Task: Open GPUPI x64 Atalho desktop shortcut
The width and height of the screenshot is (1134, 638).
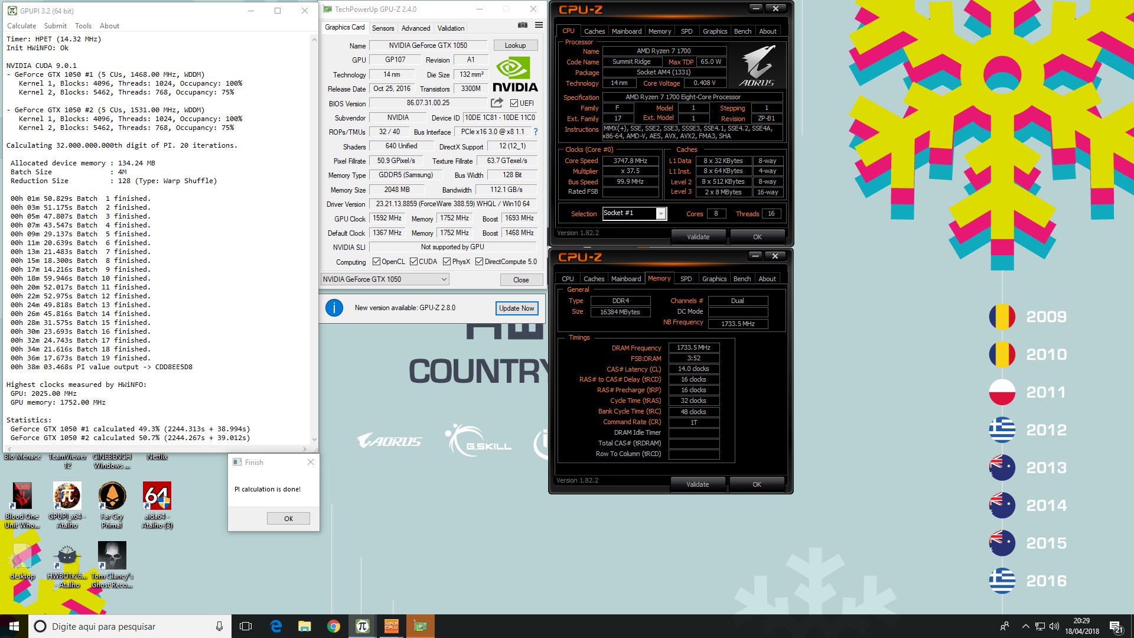Action: [67, 505]
